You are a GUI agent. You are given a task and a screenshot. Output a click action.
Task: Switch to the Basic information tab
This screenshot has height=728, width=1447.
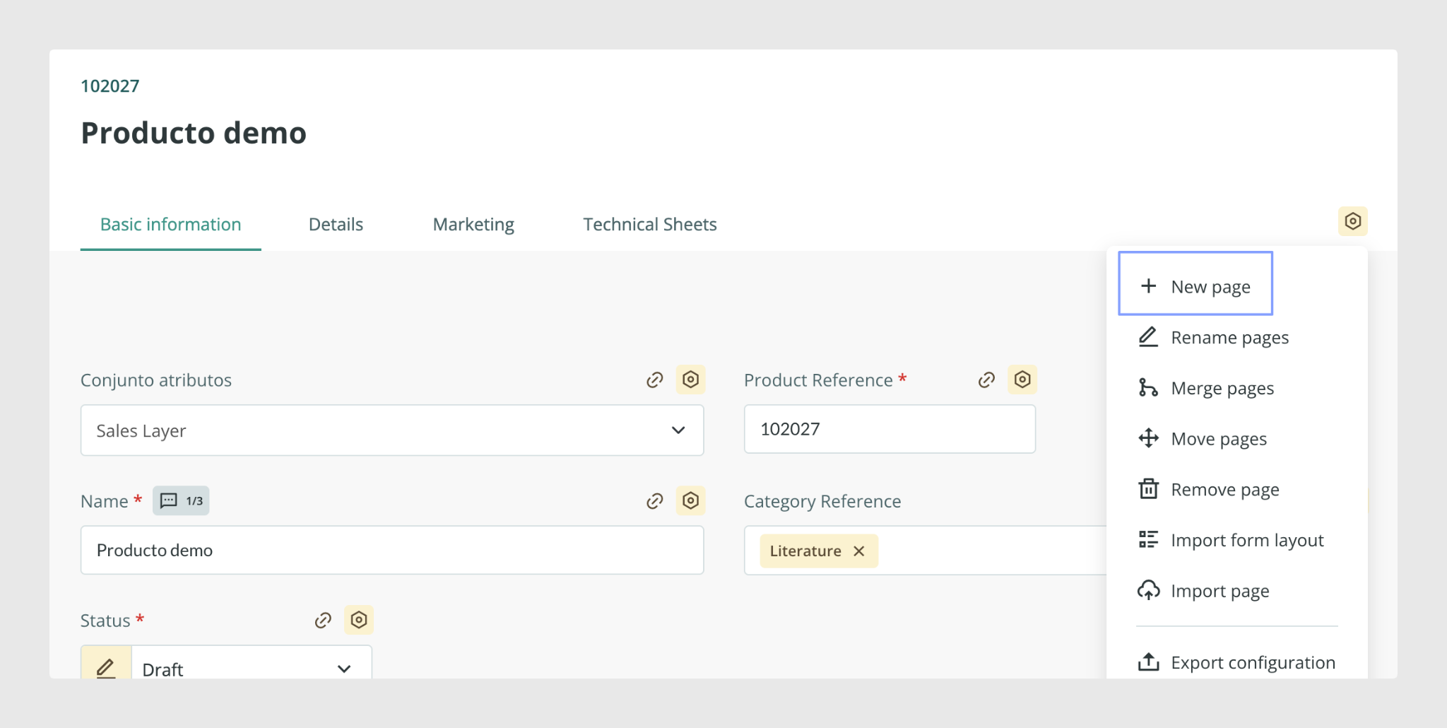coord(170,224)
